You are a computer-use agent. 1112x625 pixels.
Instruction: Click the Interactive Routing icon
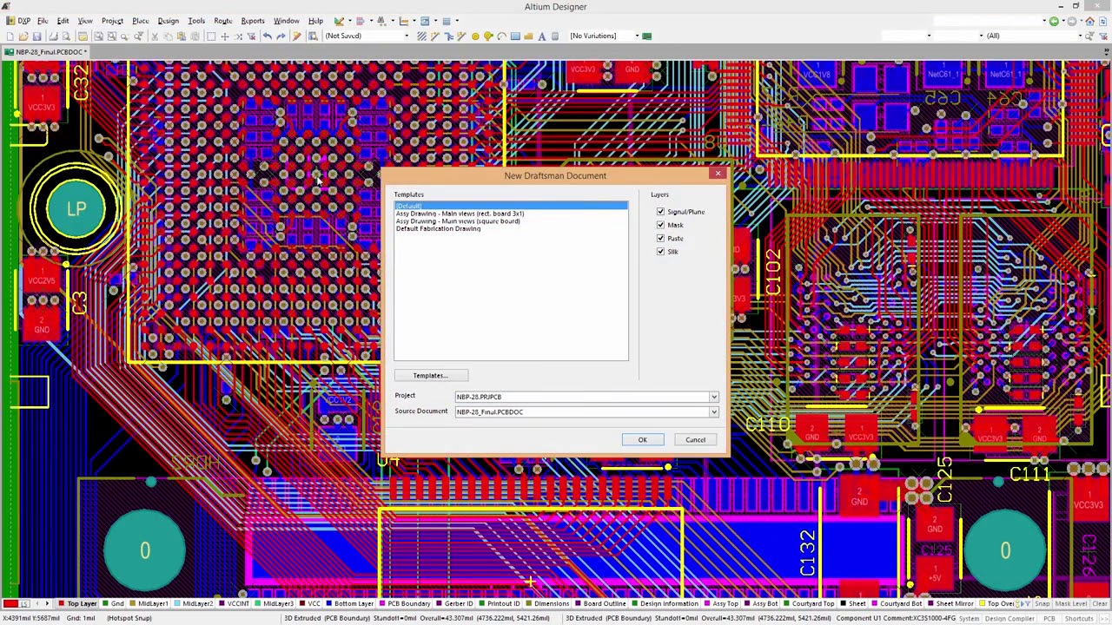tap(435, 36)
